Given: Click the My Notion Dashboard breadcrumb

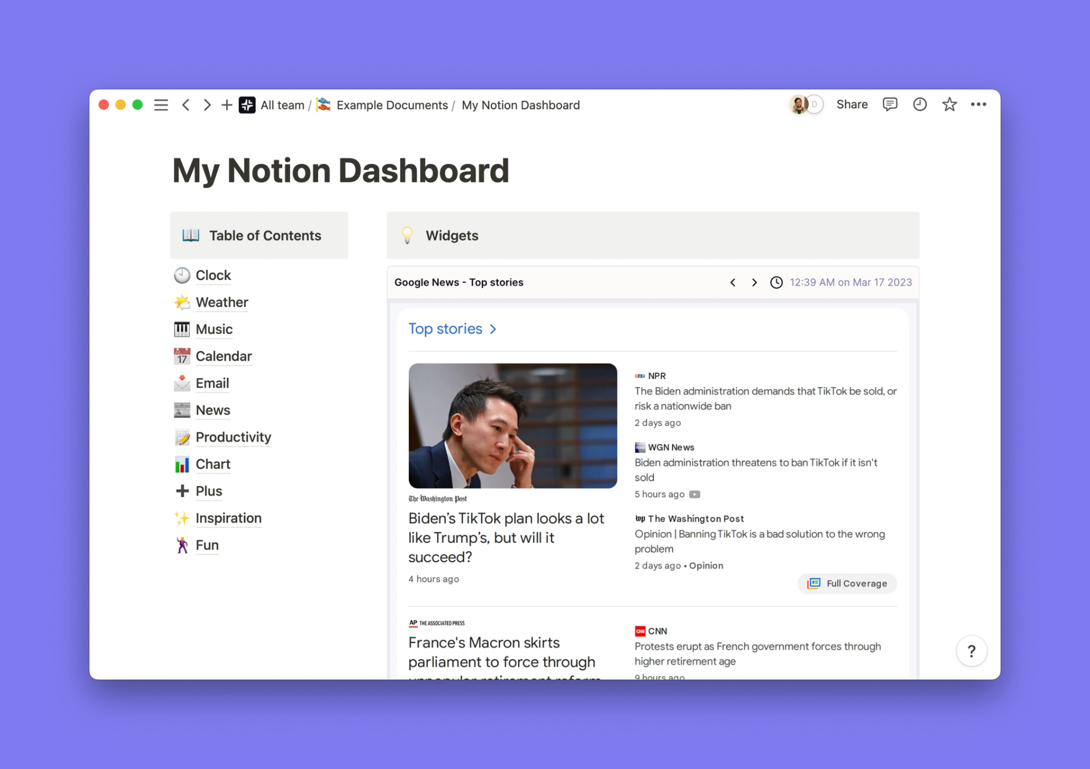Looking at the screenshot, I should tap(521, 105).
